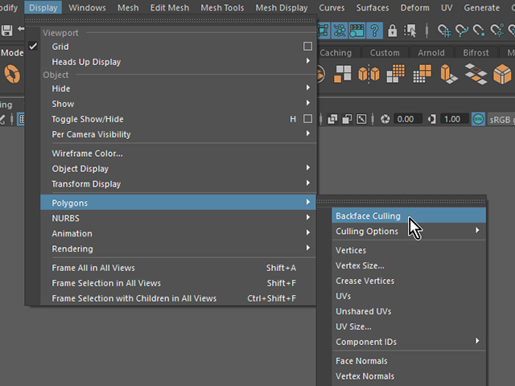Click the teal particle nodes status-line icon
The width and height of the screenshot is (515, 386).
[x=340, y=31]
